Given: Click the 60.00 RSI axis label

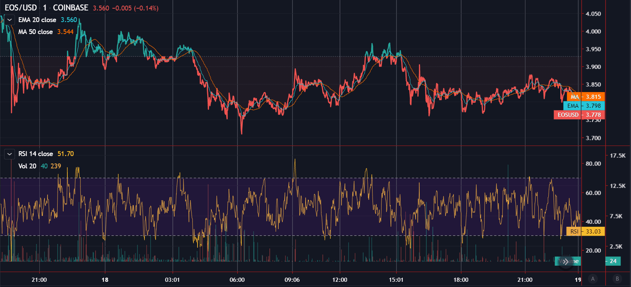Looking at the screenshot, I should click(x=593, y=193).
